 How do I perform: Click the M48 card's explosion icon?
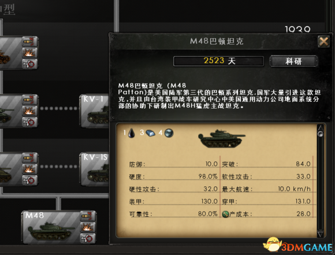[88, 227]
